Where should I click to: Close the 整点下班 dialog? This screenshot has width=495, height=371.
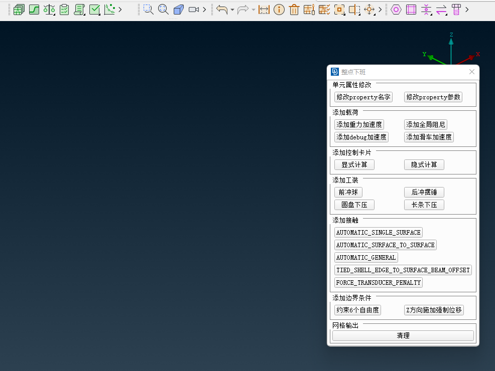click(x=471, y=72)
